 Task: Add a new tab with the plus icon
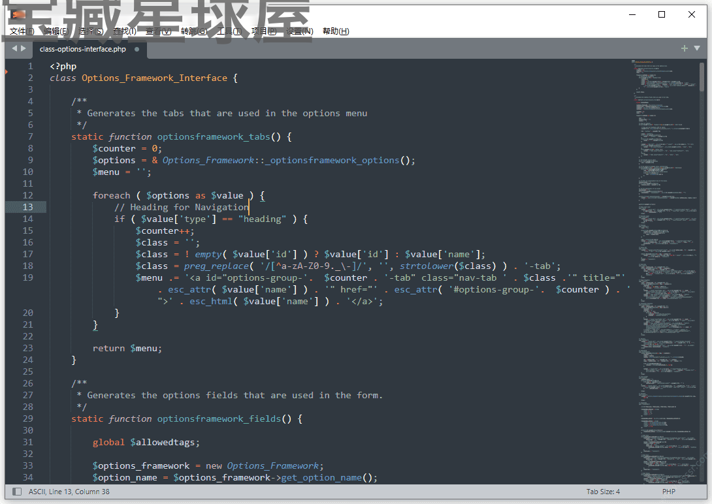pyautogui.click(x=685, y=48)
